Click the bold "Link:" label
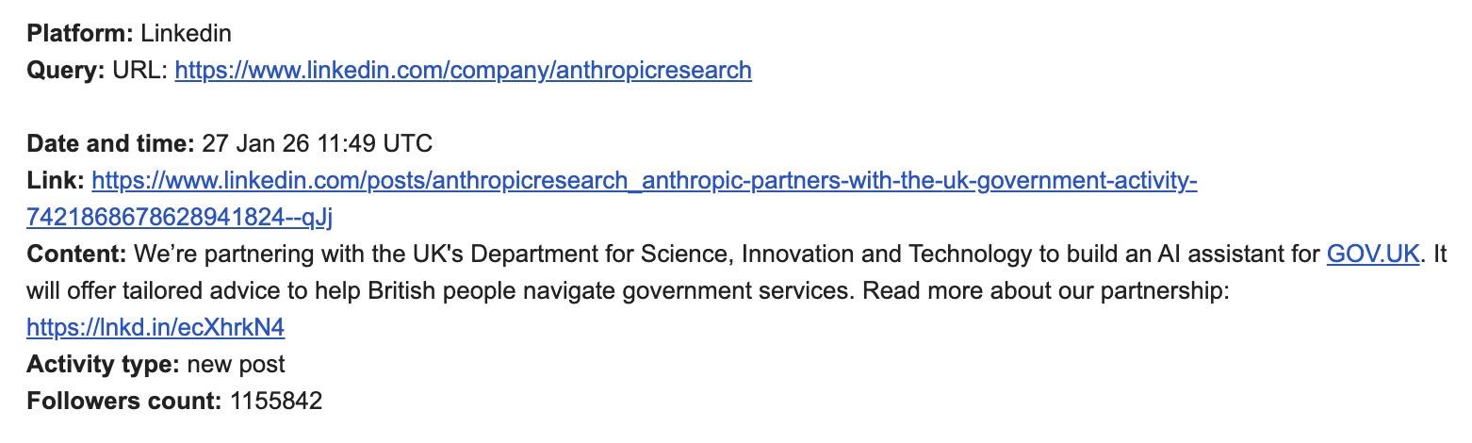This screenshot has width=1472, height=443. pos(56,180)
